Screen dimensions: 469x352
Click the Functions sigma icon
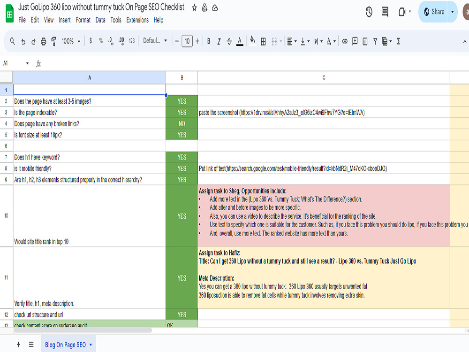(x=398, y=41)
